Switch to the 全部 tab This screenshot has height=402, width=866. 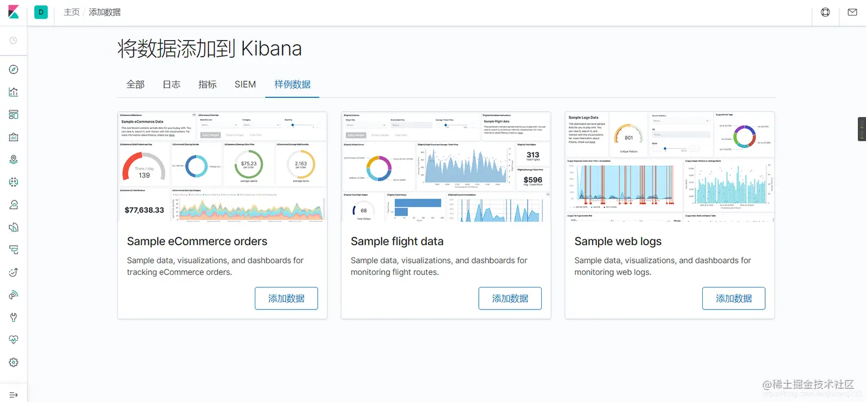pos(135,84)
